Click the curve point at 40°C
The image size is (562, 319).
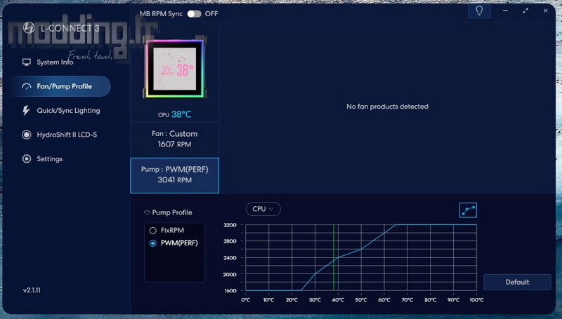point(338,258)
